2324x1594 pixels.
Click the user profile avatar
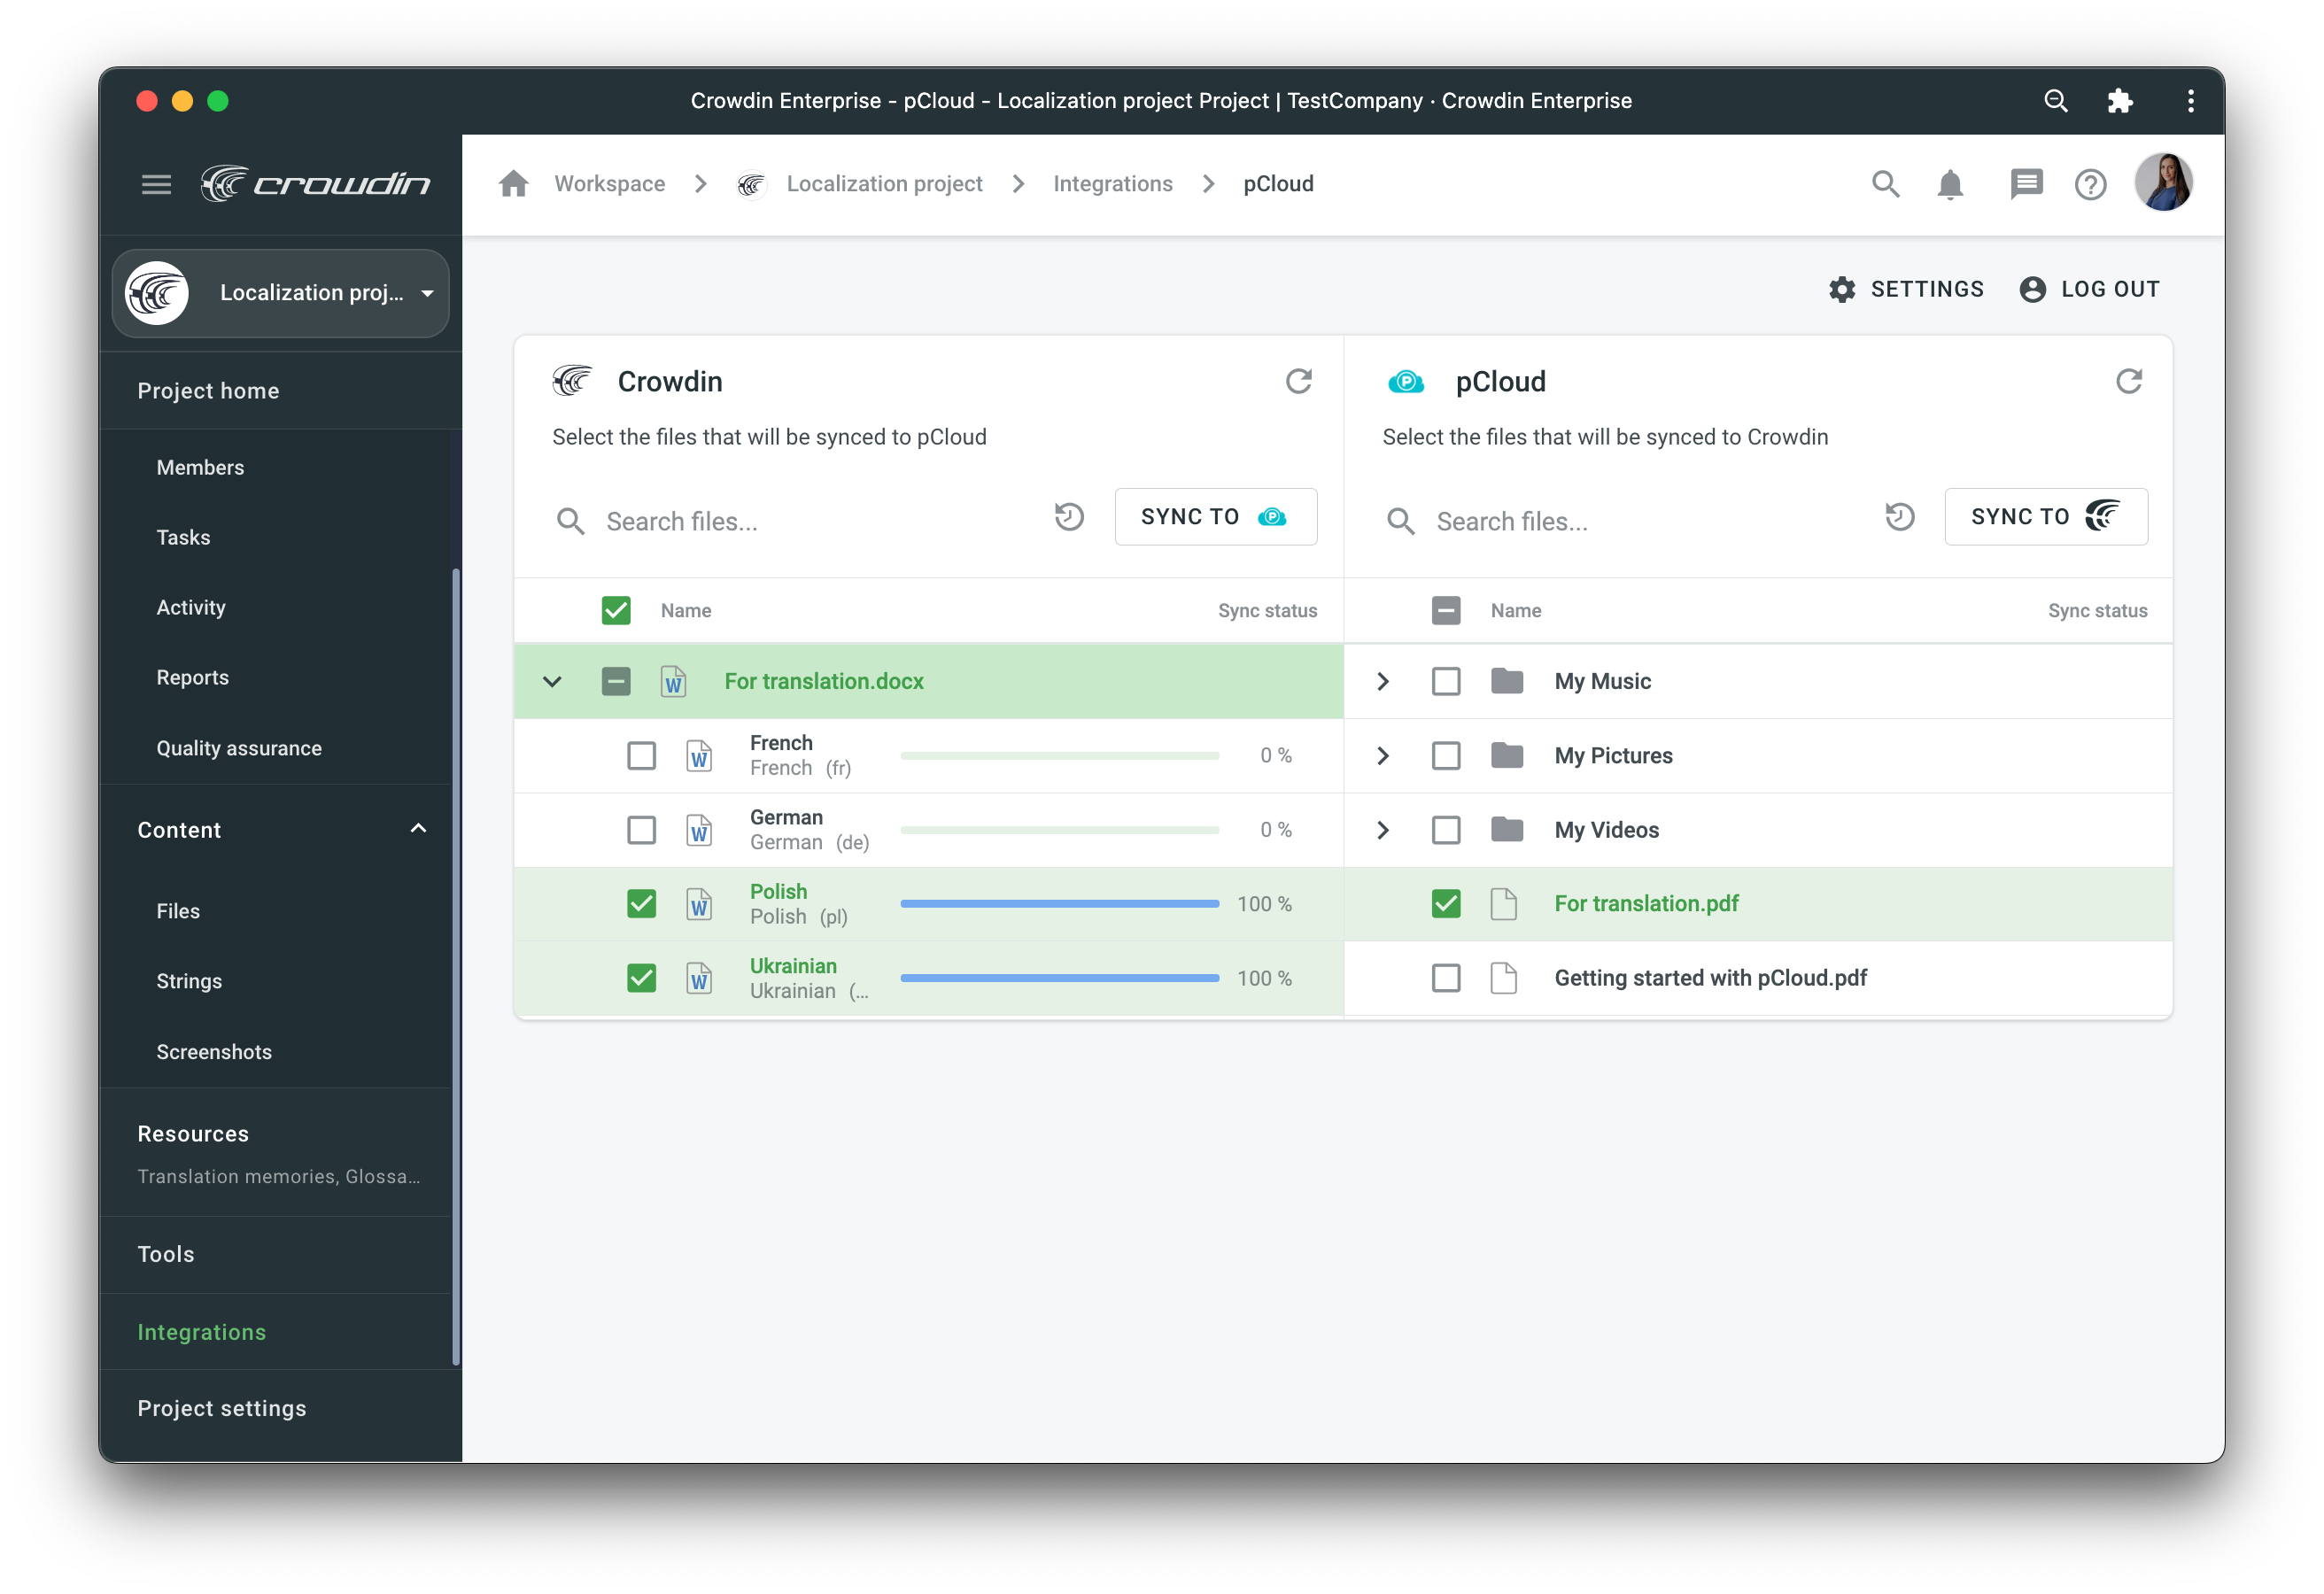2163,183
